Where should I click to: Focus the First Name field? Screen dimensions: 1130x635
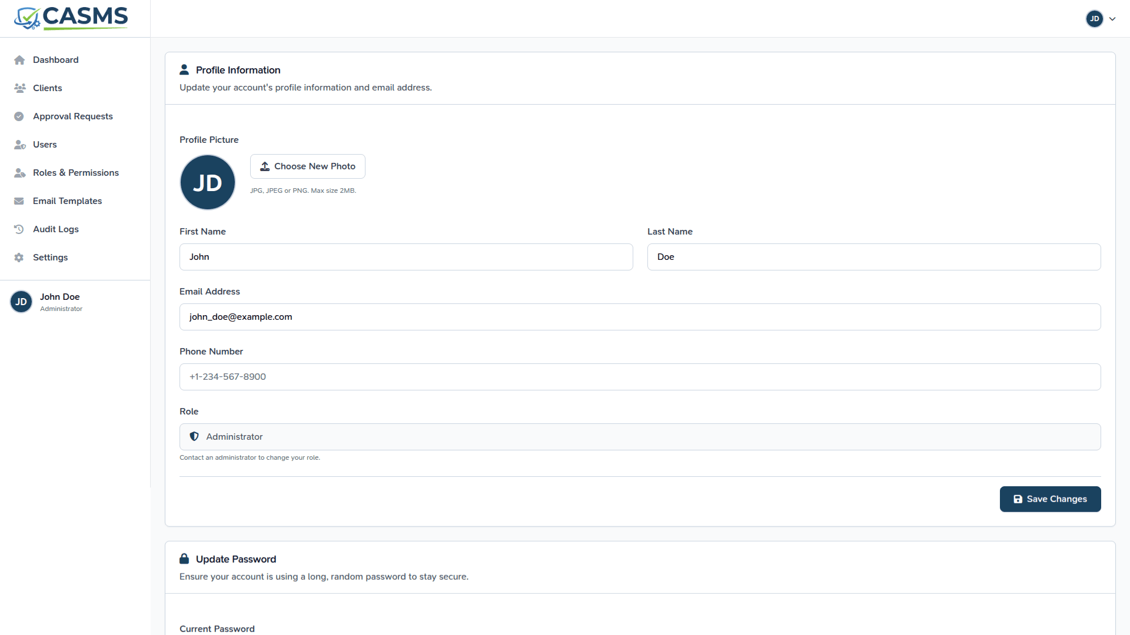406,257
